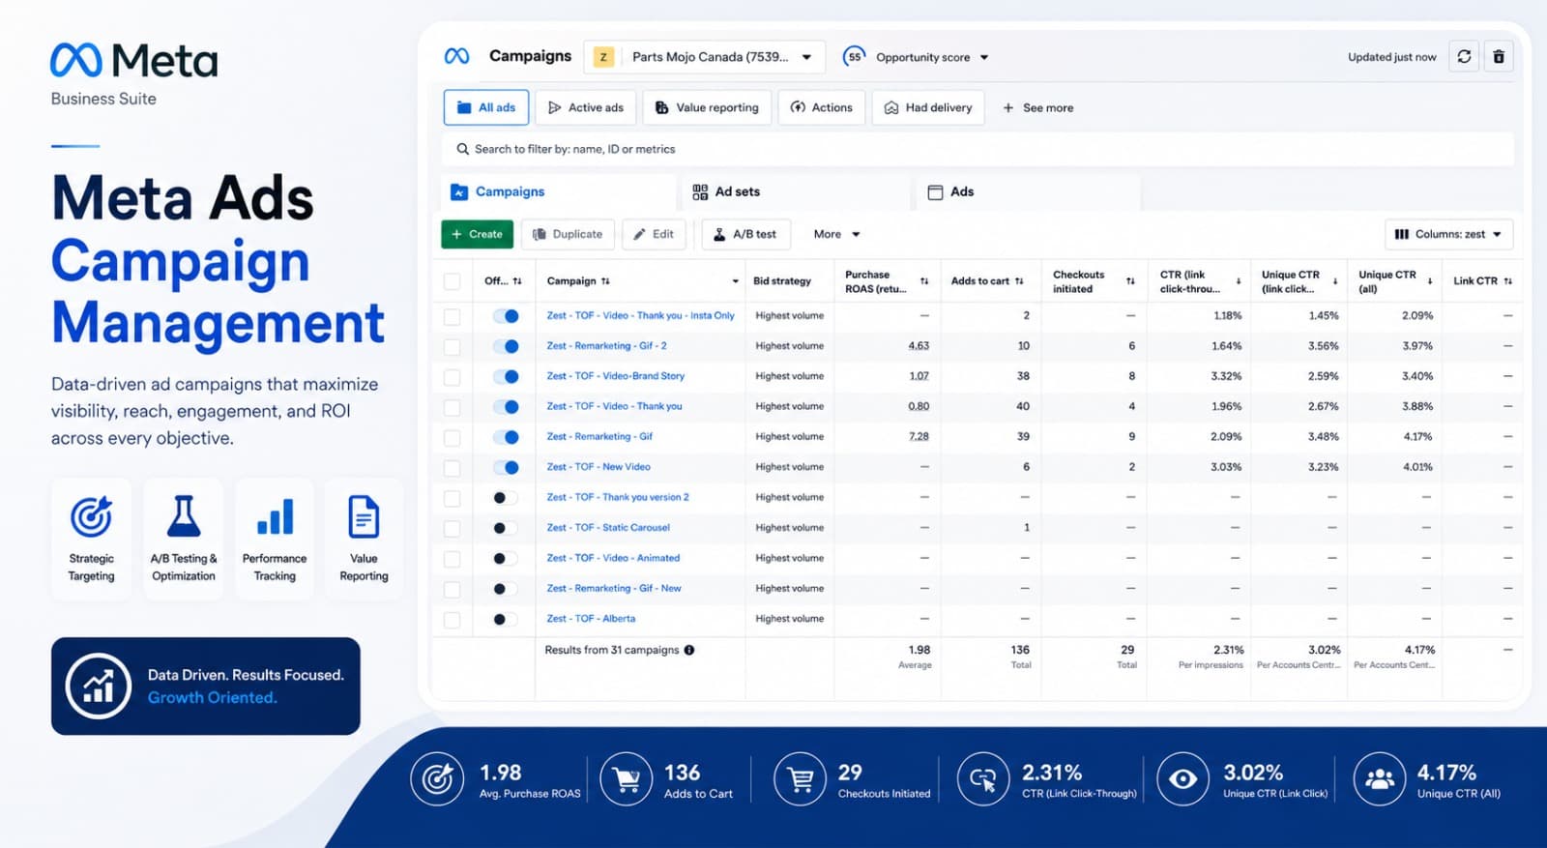Go to the Ads tab
This screenshot has width=1547, height=848.
coord(1029,192)
